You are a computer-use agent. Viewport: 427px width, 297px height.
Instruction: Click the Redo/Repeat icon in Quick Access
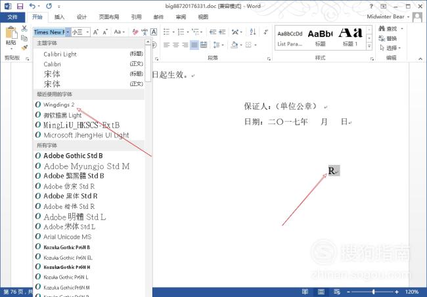point(49,6)
